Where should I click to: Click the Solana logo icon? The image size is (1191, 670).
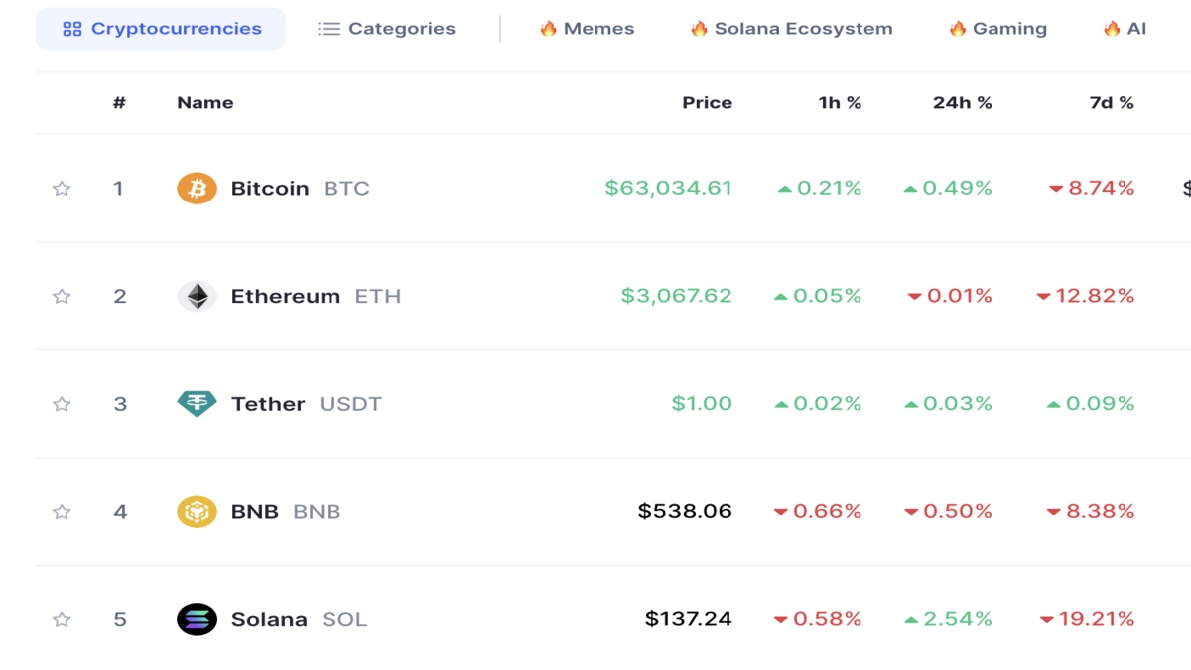[197, 619]
